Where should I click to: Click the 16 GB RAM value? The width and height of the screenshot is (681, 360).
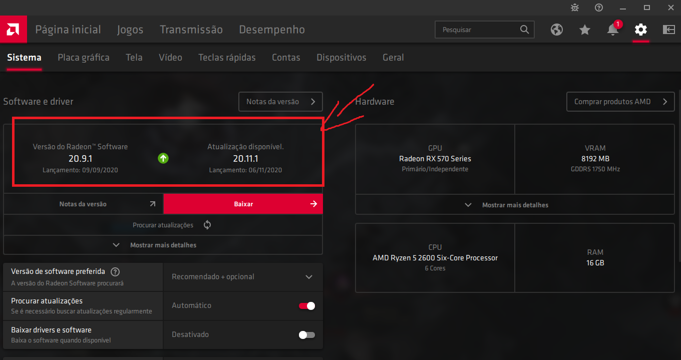[x=595, y=262]
